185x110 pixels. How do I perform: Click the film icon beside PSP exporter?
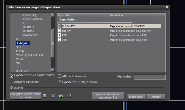(x=59, y=35)
